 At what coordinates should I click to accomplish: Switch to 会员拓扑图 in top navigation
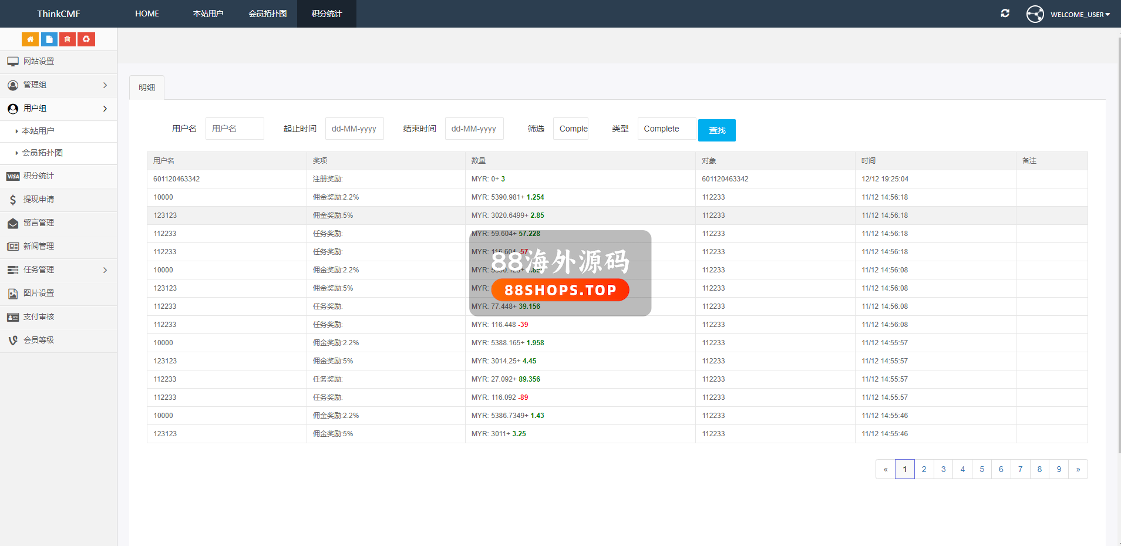267,14
